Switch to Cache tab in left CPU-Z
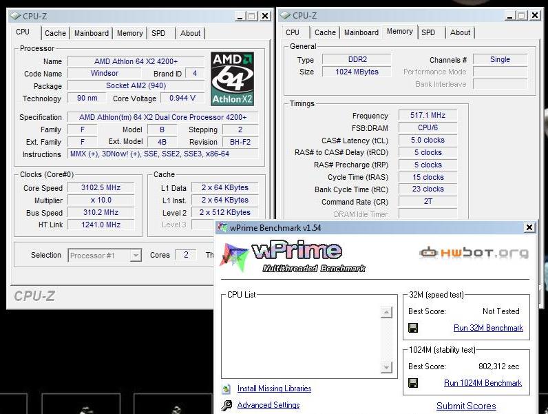 55,33
